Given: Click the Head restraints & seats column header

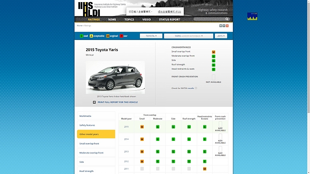Looking at the screenshot, I should (x=205, y=117).
